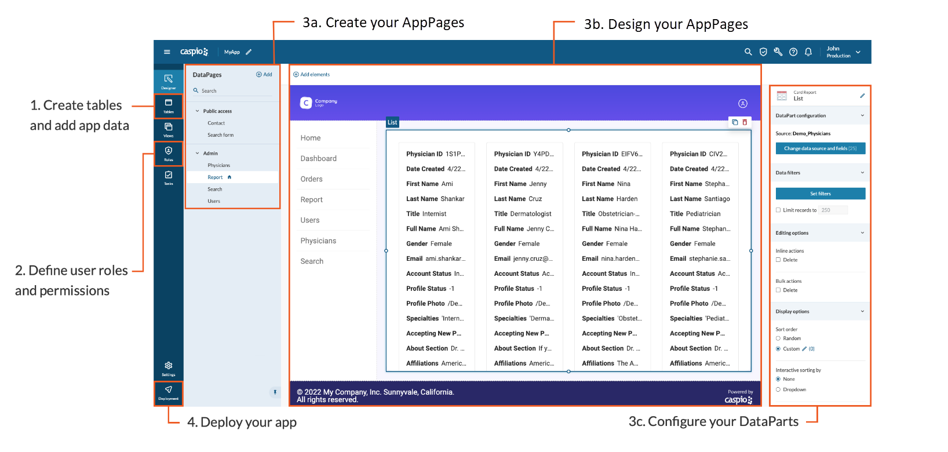Select the Users DataPage under Admin
Screen dimensions: 948x452
click(214, 201)
